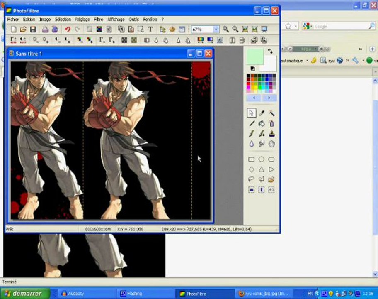The image size is (378, 299).
Task: Choose the ellipse selection shape
Action: pyautogui.click(x=261, y=159)
